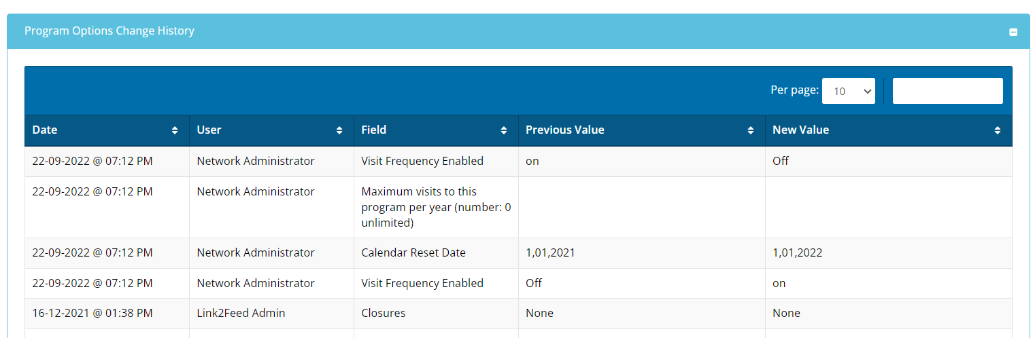Click the Maximum visits per year cell
Image resolution: width=1035 pixels, height=338 pixels.
point(436,207)
